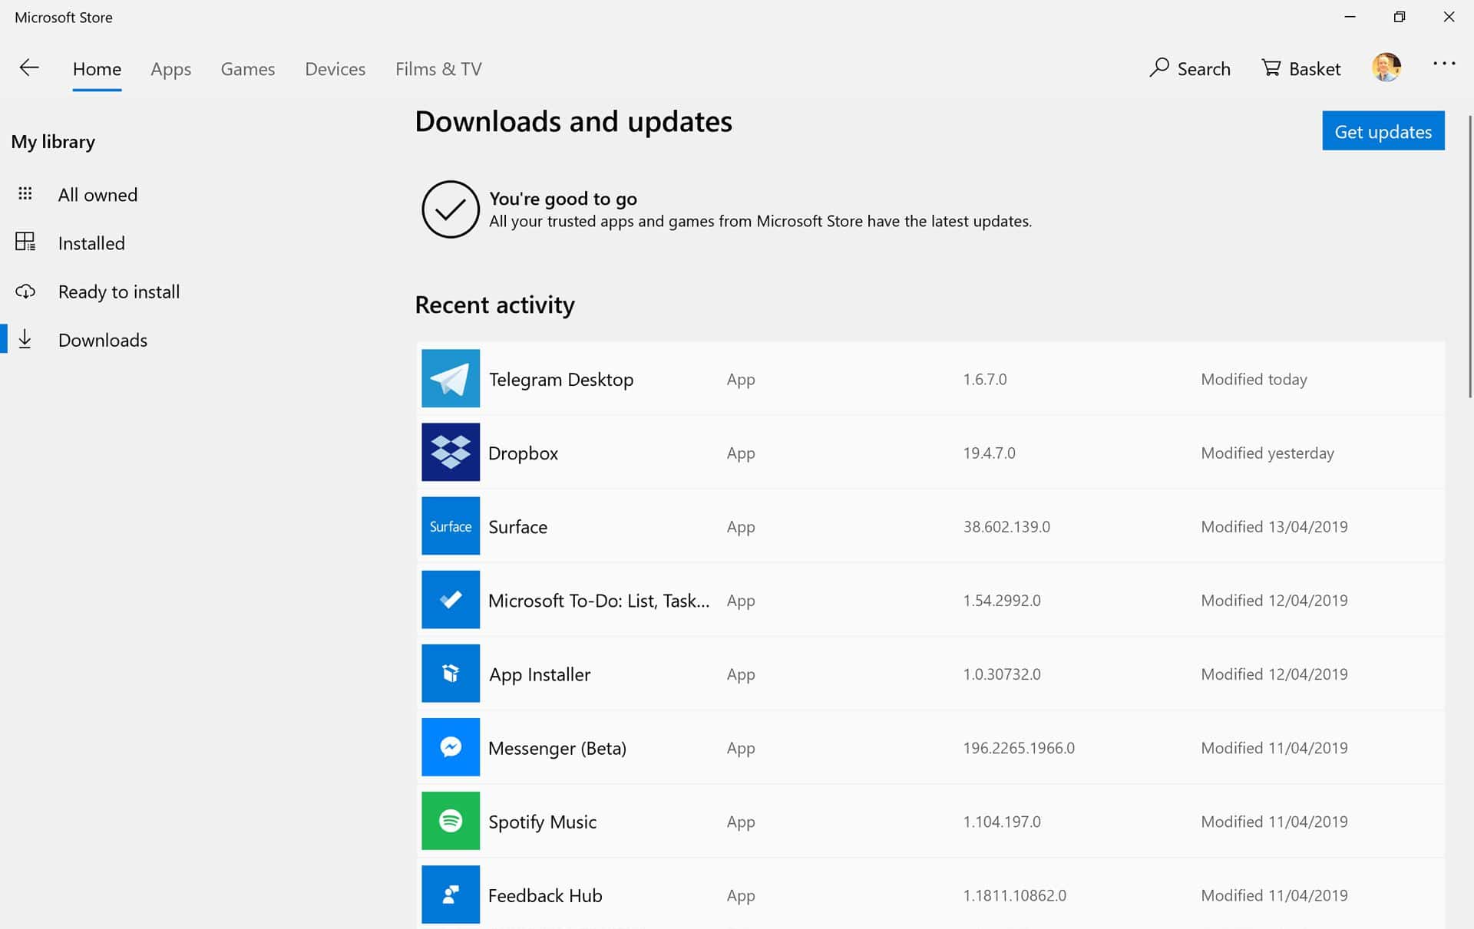Click the Basket label in header
The width and height of the screenshot is (1474, 929).
click(1314, 69)
